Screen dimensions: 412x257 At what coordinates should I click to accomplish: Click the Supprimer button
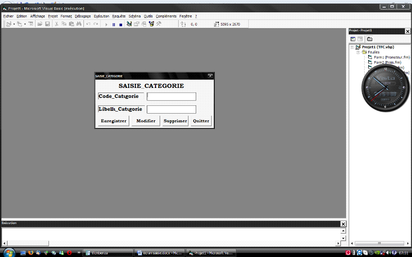(175, 121)
